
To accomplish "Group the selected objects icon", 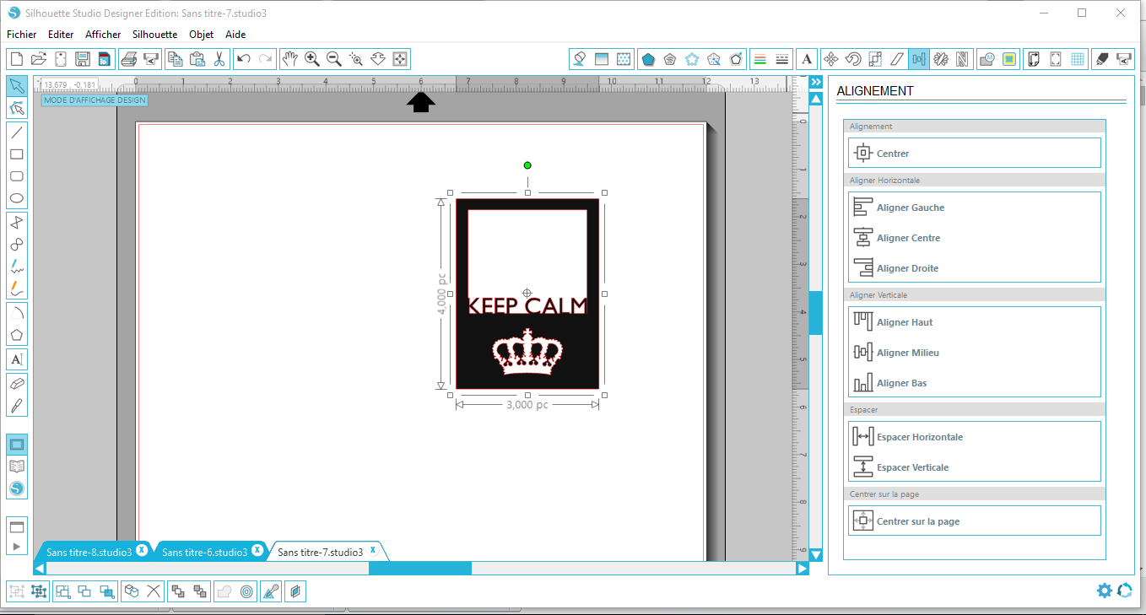I will 16,591.
